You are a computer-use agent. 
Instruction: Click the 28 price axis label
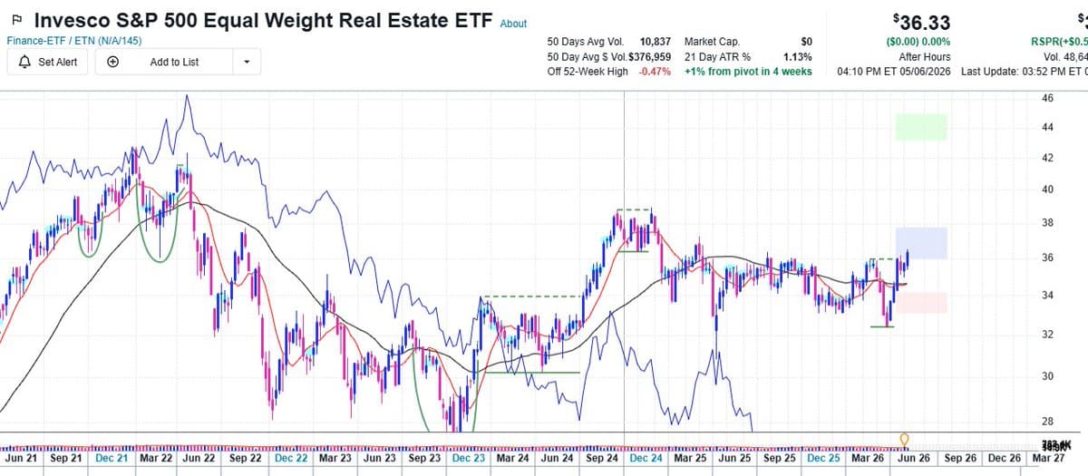pos(1047,422)
